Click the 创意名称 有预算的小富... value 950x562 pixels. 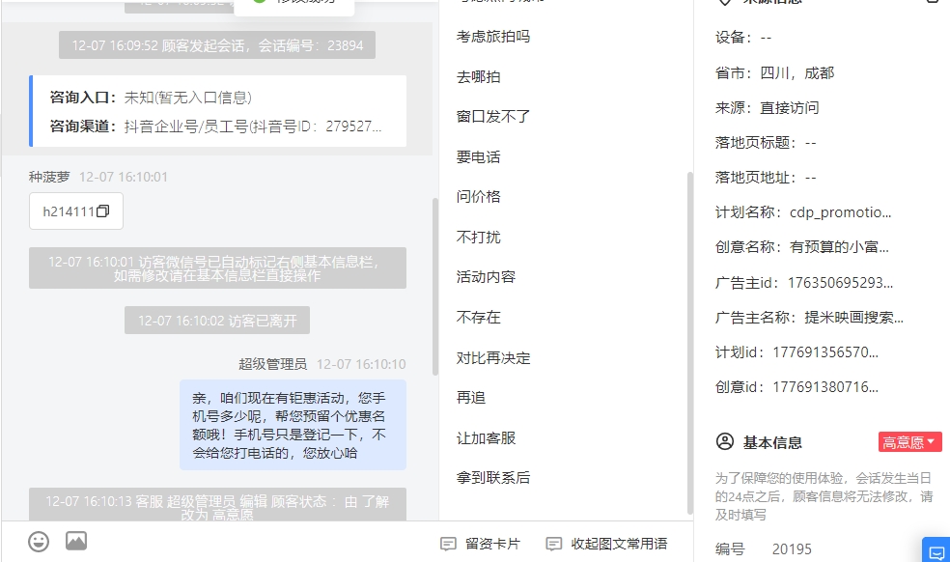coord(839,247)
